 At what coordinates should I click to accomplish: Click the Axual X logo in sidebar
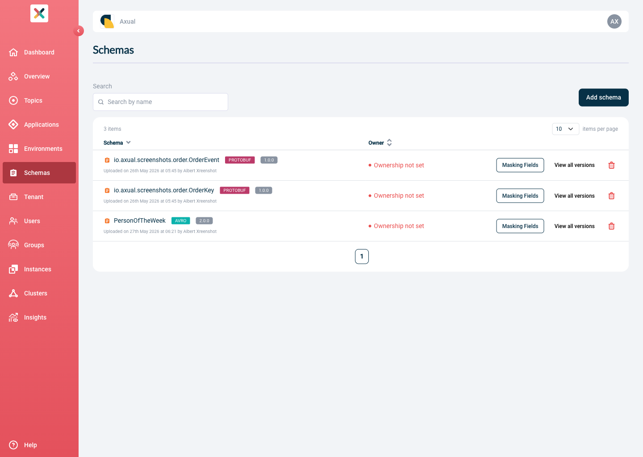click(x=39, y=13)
